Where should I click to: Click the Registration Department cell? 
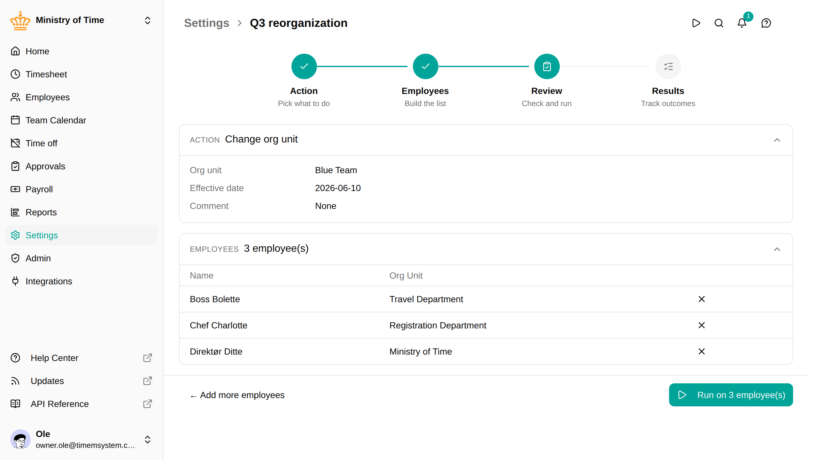click(x=438, y=325)
